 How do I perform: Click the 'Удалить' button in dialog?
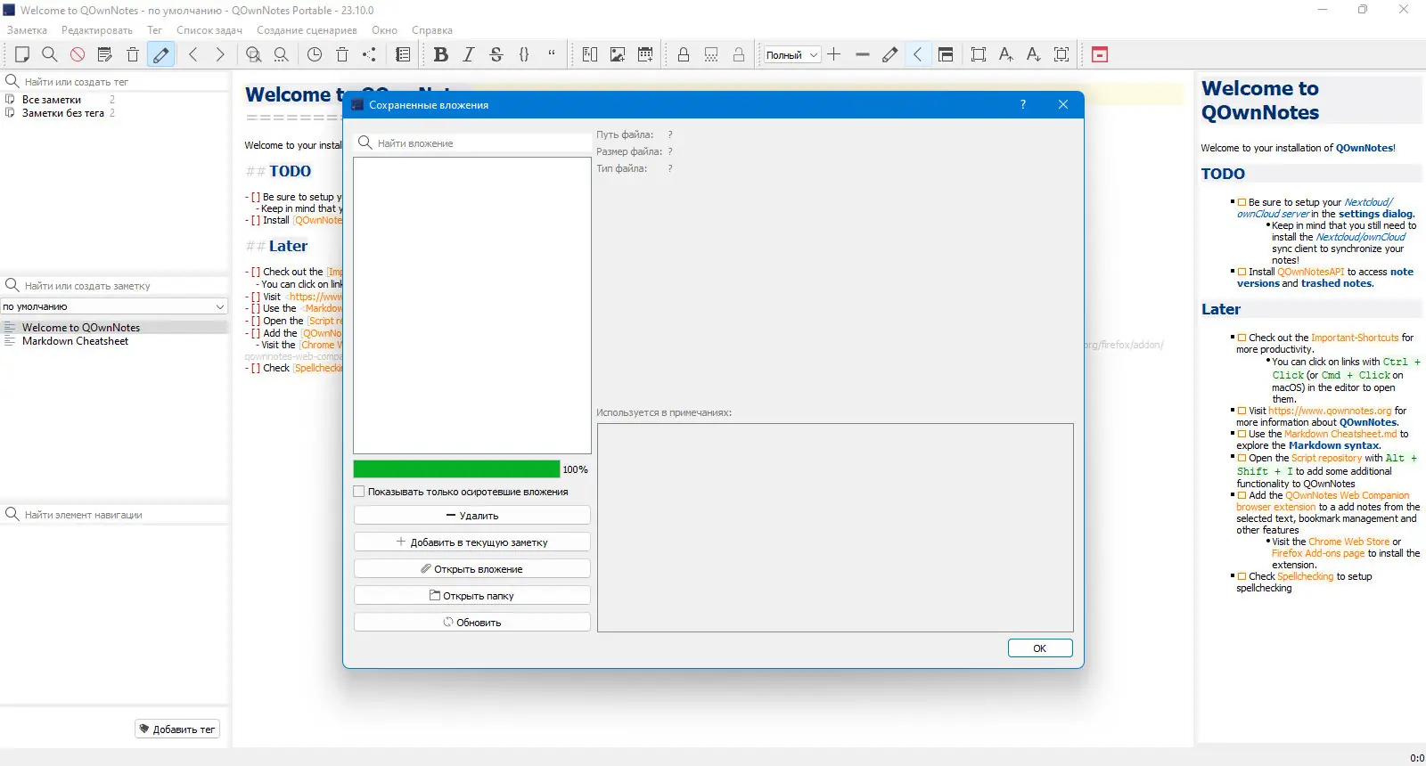[472, 516]
